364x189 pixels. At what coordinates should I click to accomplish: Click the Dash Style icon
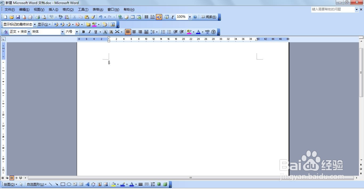(x=147, y=184)
